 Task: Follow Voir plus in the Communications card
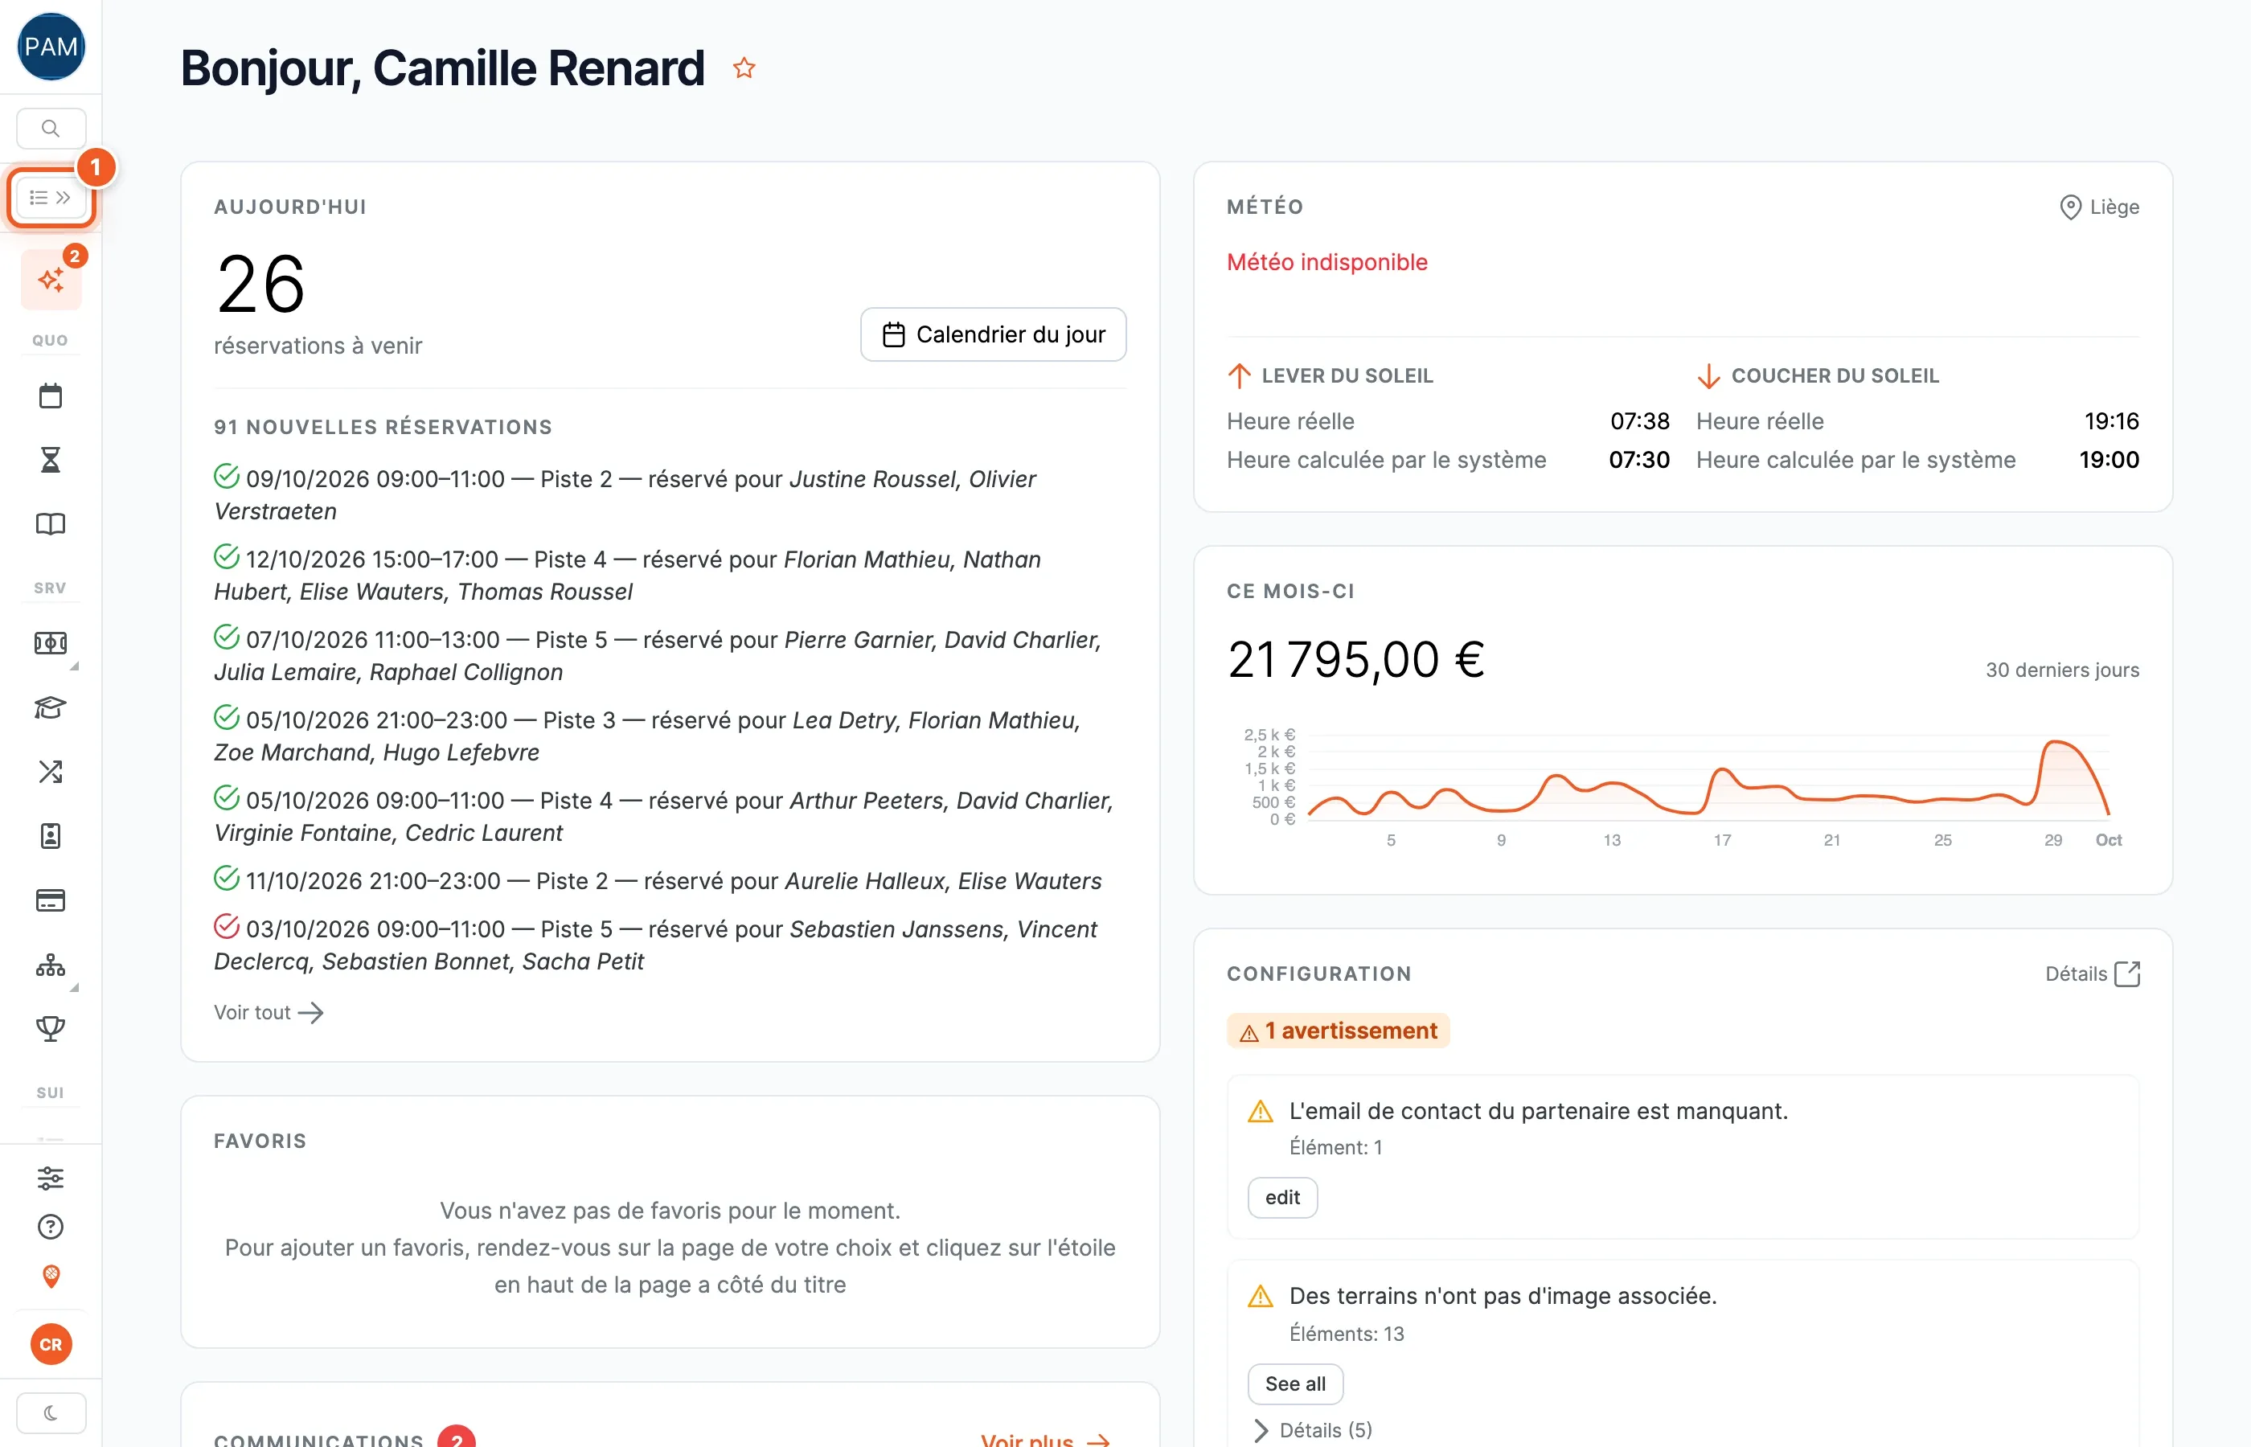click(x=1046, y=1440)
